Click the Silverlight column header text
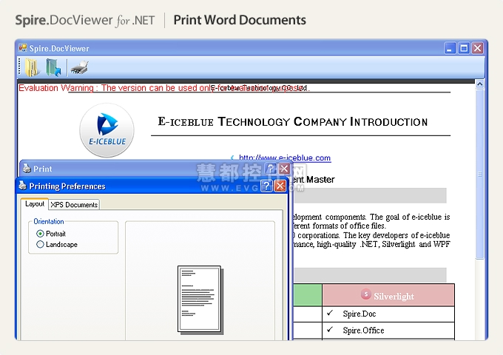The width and height of the screenshot is (503, 355). pos(394,297)
